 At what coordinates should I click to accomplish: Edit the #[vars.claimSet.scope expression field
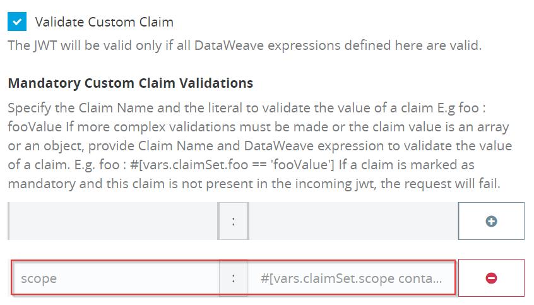tap(351, 278)
